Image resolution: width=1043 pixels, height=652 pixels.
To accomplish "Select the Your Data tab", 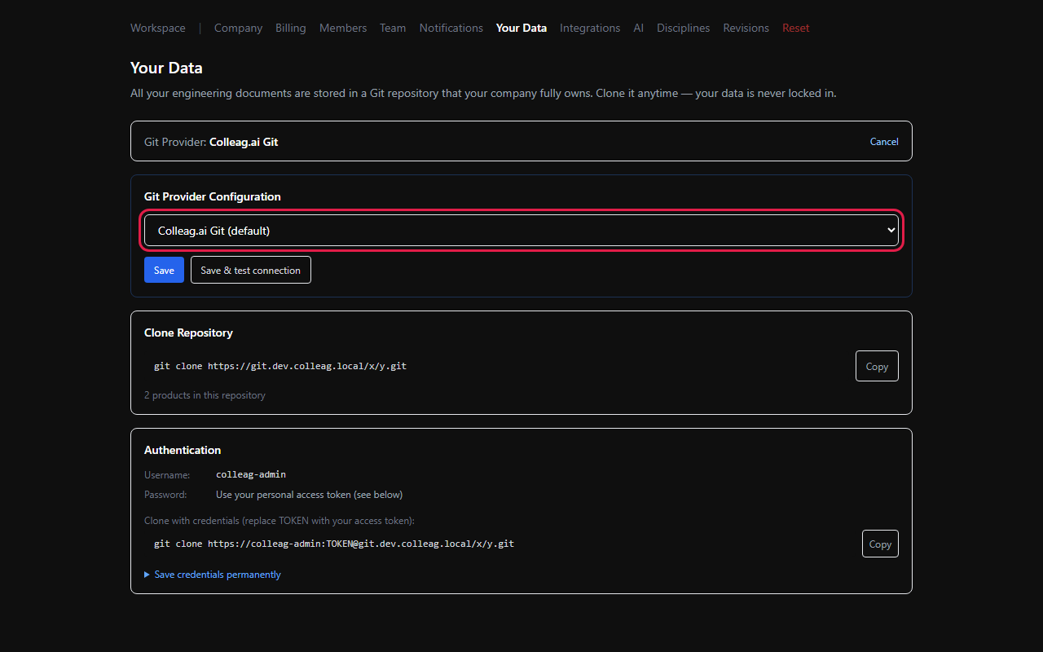I will click(521, 28).
